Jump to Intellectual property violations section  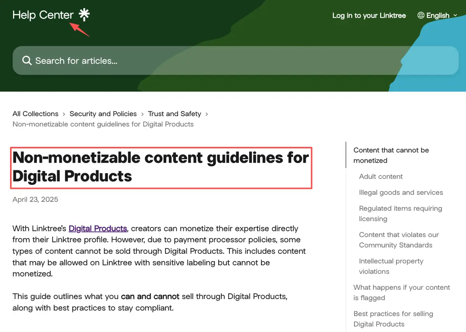click(391, 266)
